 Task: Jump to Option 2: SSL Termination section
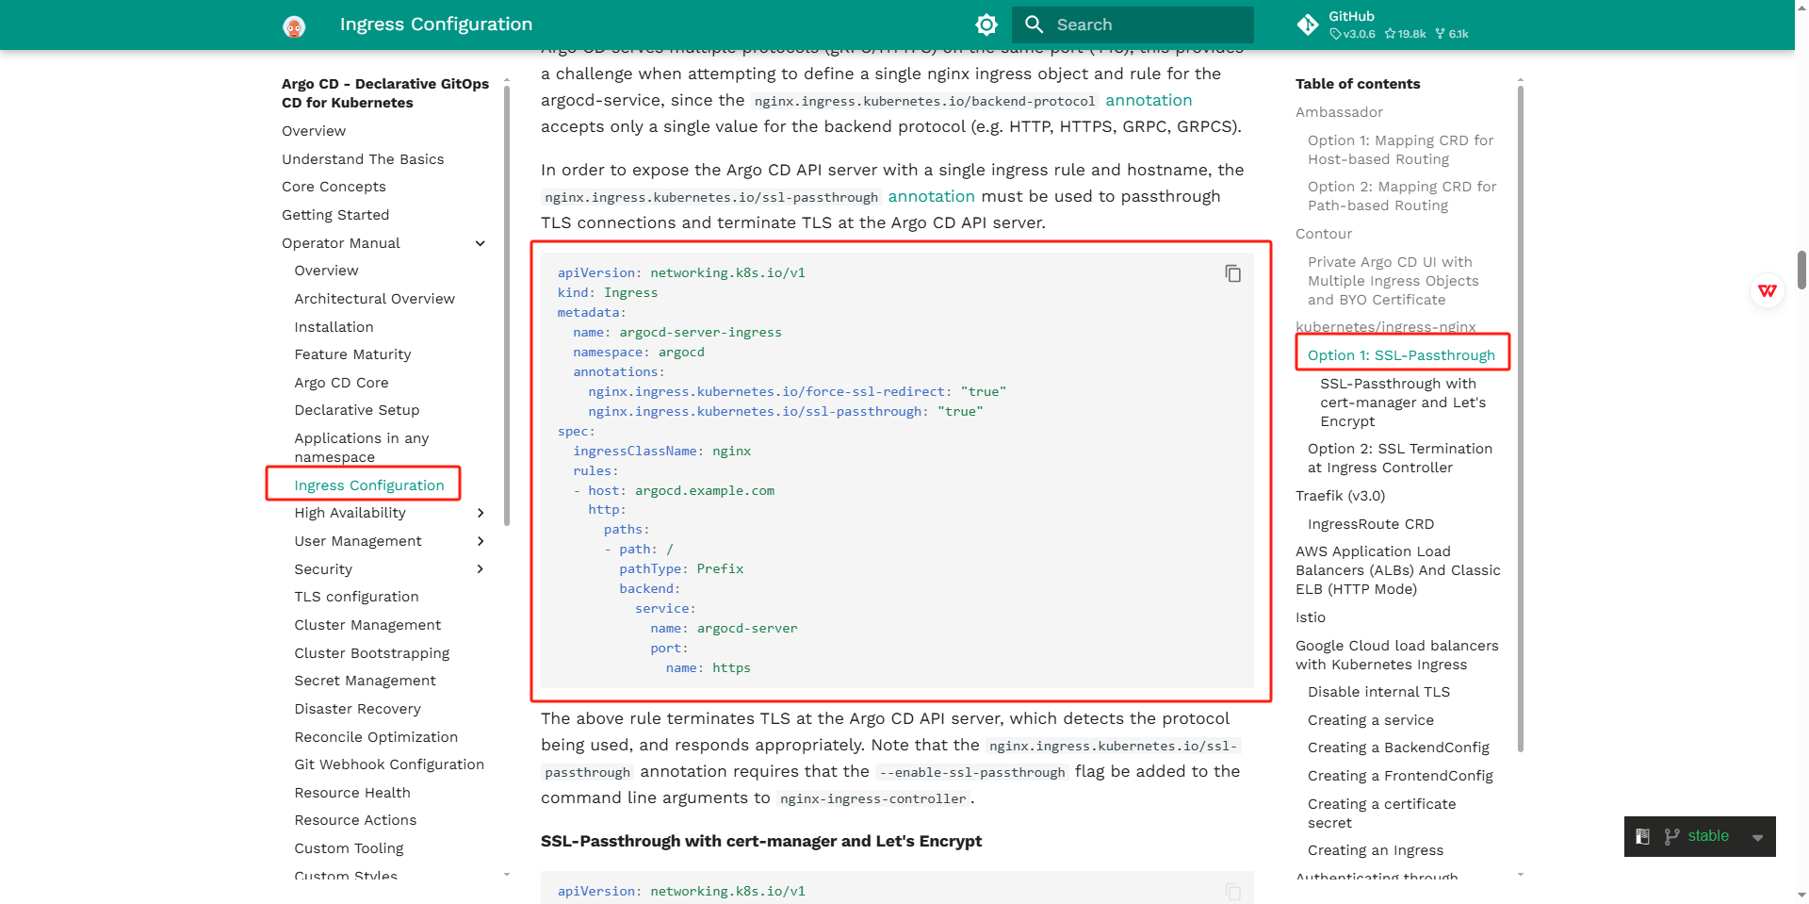[1400, 458]
